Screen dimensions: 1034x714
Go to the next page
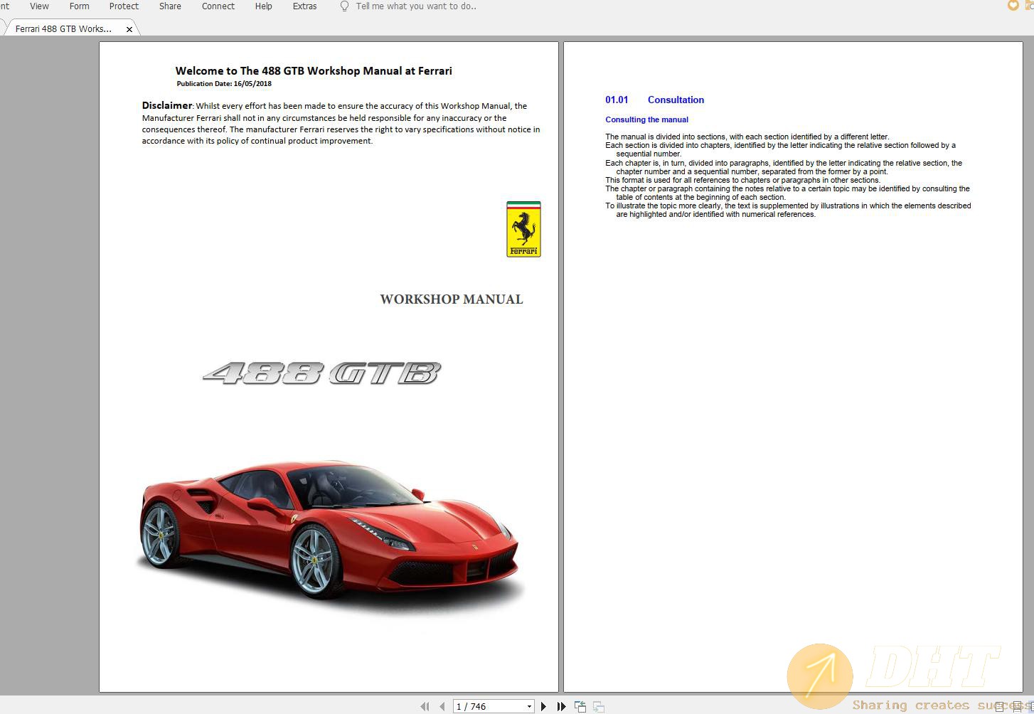pos(544,706)
